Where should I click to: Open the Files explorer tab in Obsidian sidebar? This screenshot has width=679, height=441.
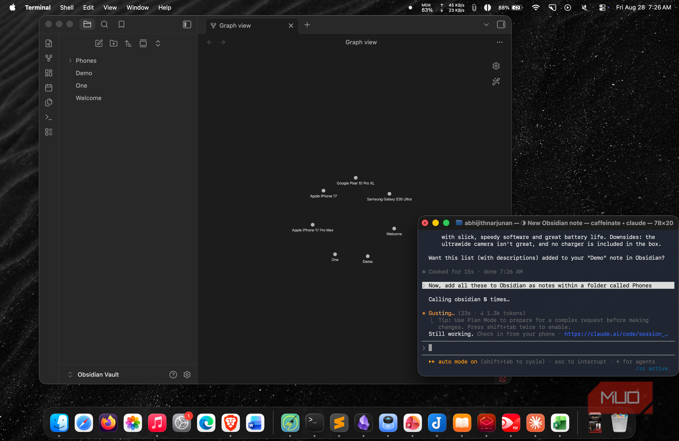click(x=87, y=24)
